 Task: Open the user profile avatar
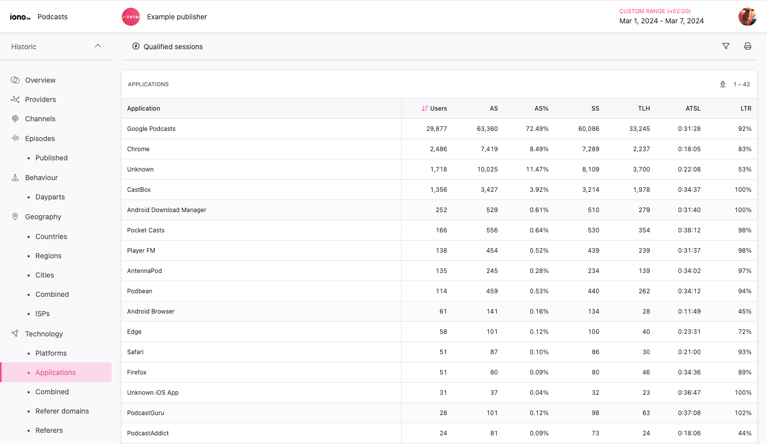tap(747, 17)
